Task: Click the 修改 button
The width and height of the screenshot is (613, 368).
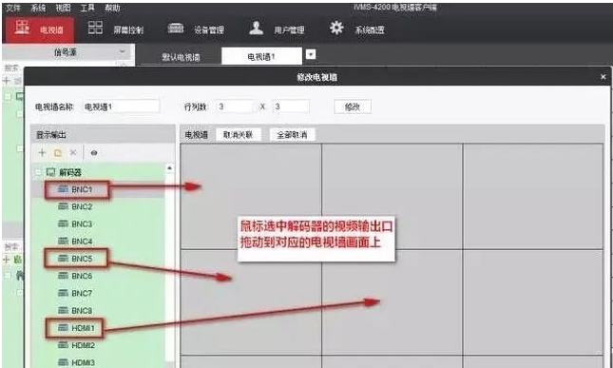Action: point(353,107)
